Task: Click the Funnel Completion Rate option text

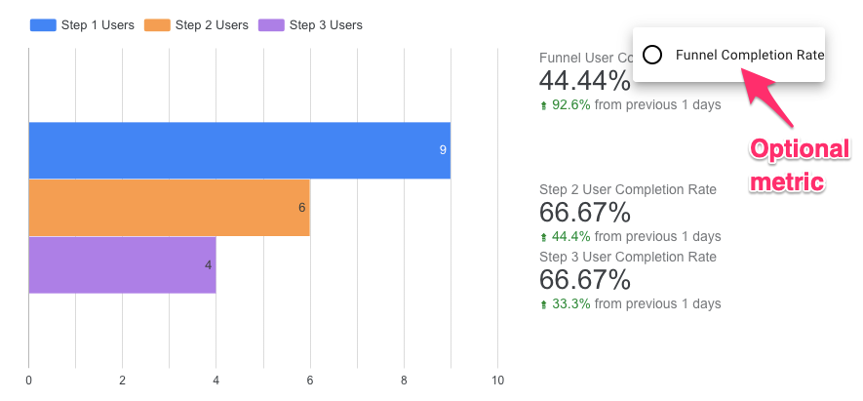Action: point(749,55)
